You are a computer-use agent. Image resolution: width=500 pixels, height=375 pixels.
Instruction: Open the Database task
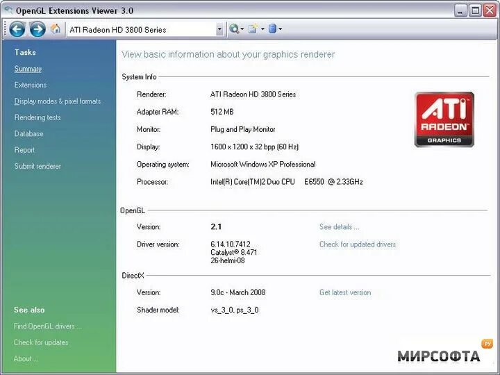point(28,134)
